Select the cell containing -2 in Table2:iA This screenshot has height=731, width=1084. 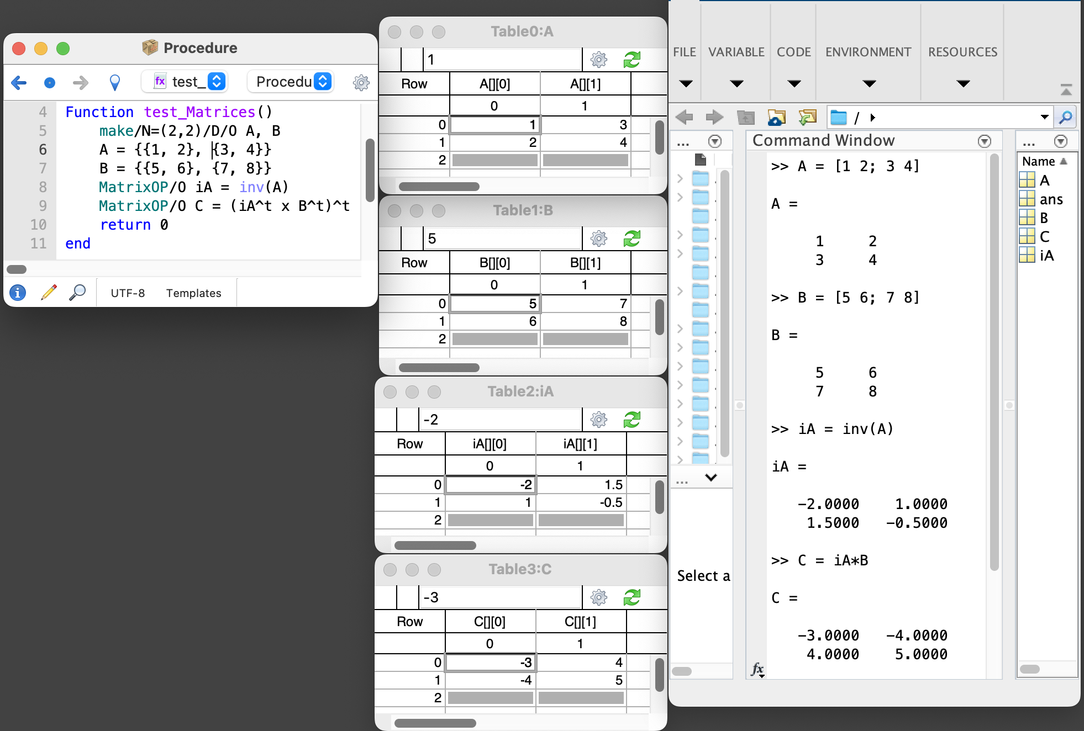pos(491,484)
